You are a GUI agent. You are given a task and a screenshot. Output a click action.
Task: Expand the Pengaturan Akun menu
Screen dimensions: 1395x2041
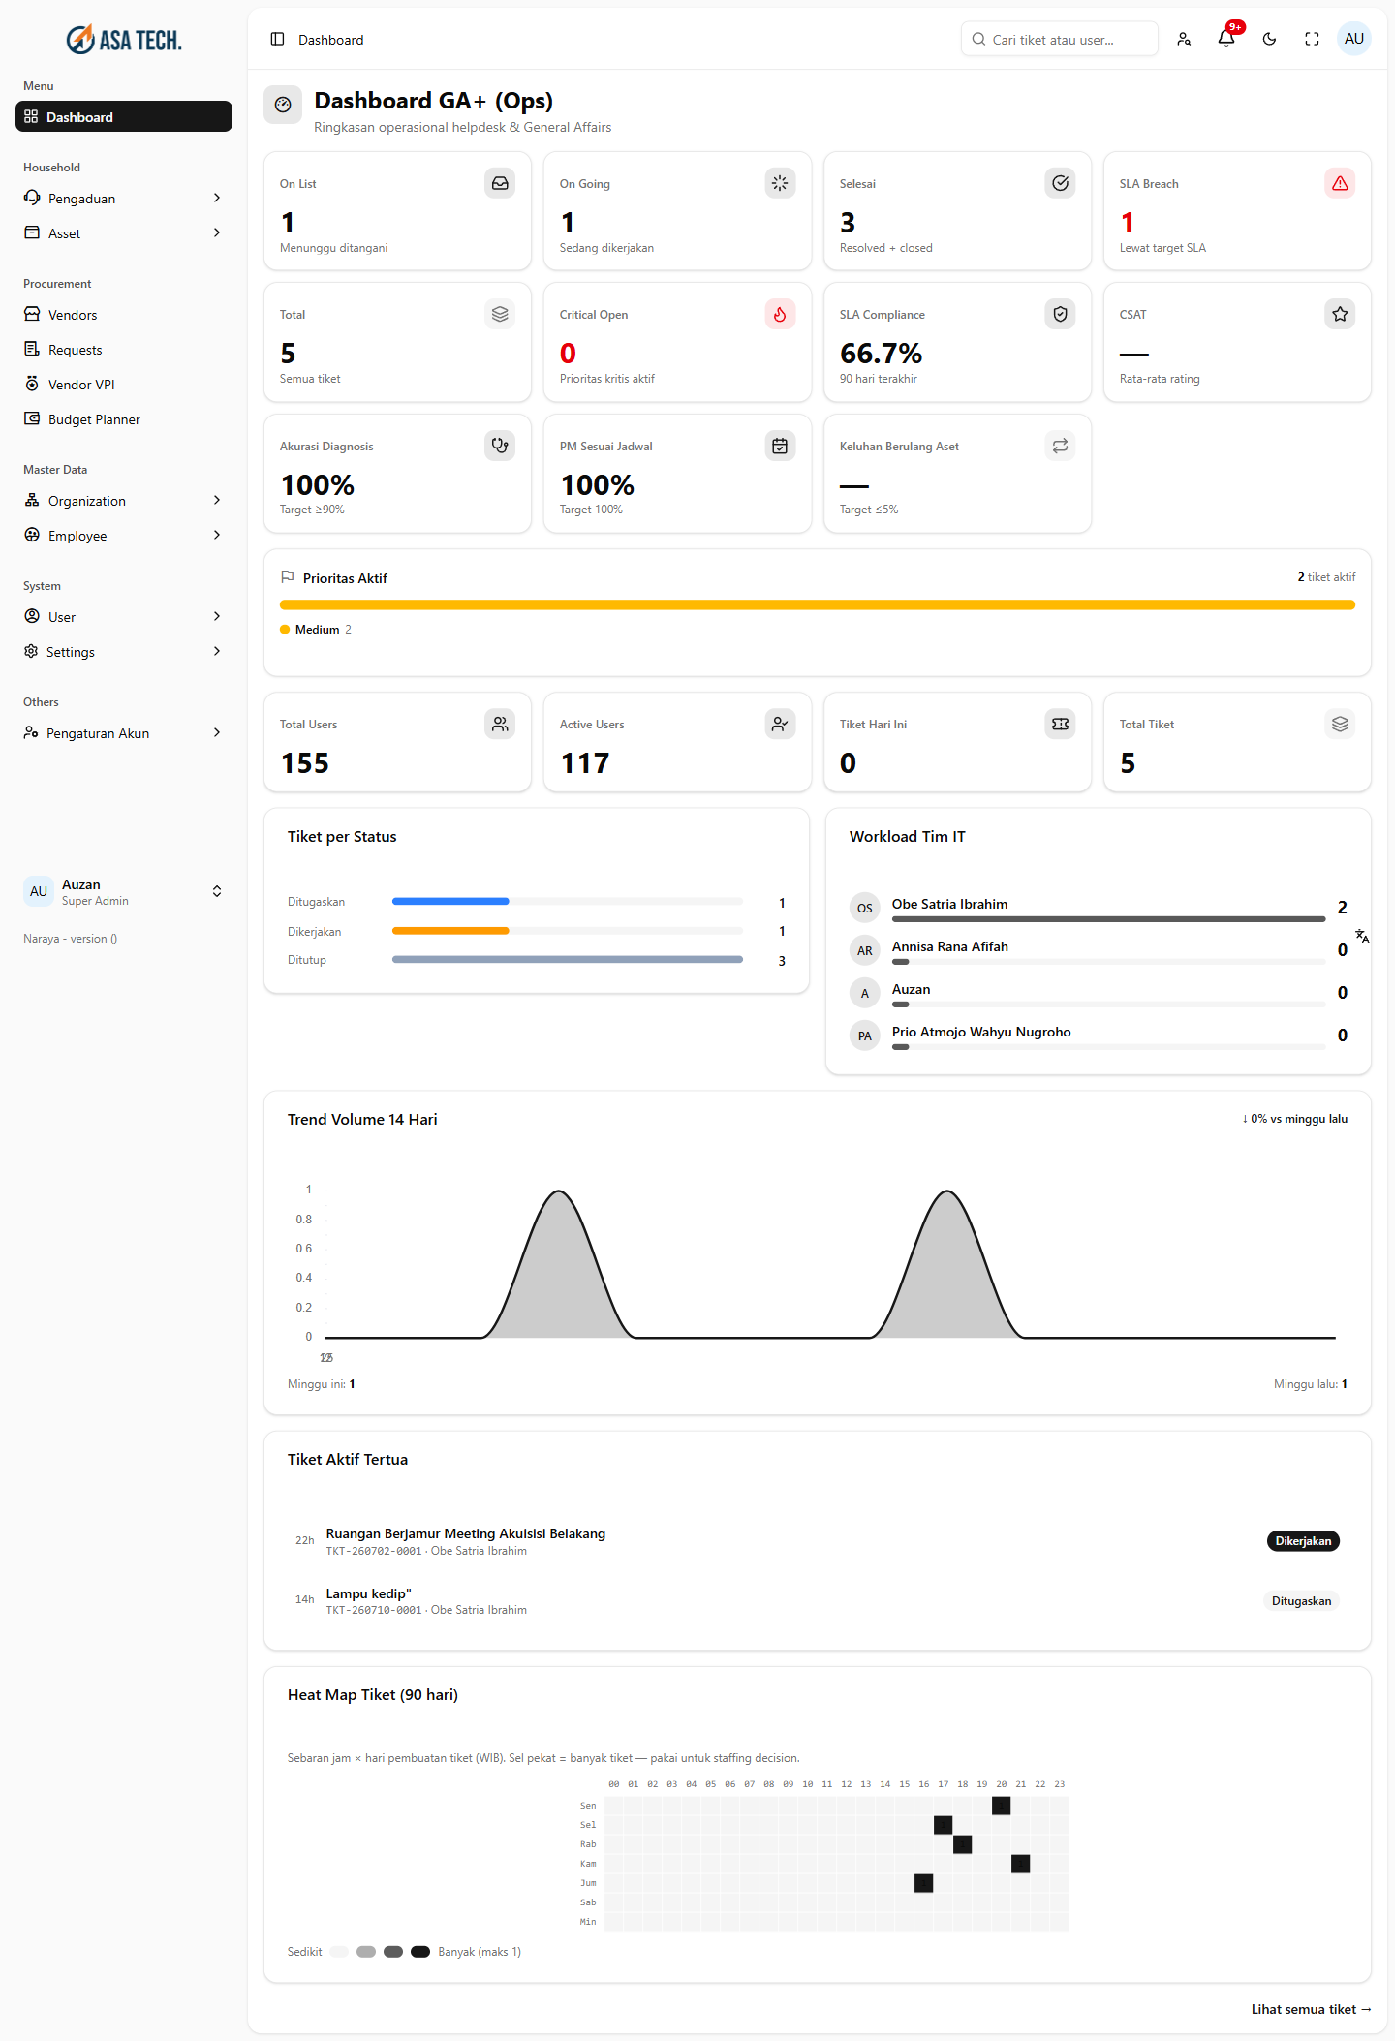click(124, 733)
